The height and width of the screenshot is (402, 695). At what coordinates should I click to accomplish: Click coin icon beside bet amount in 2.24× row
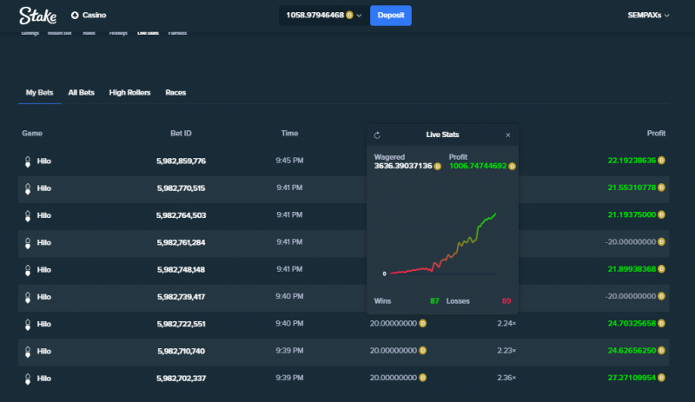[x=423, y=323]
